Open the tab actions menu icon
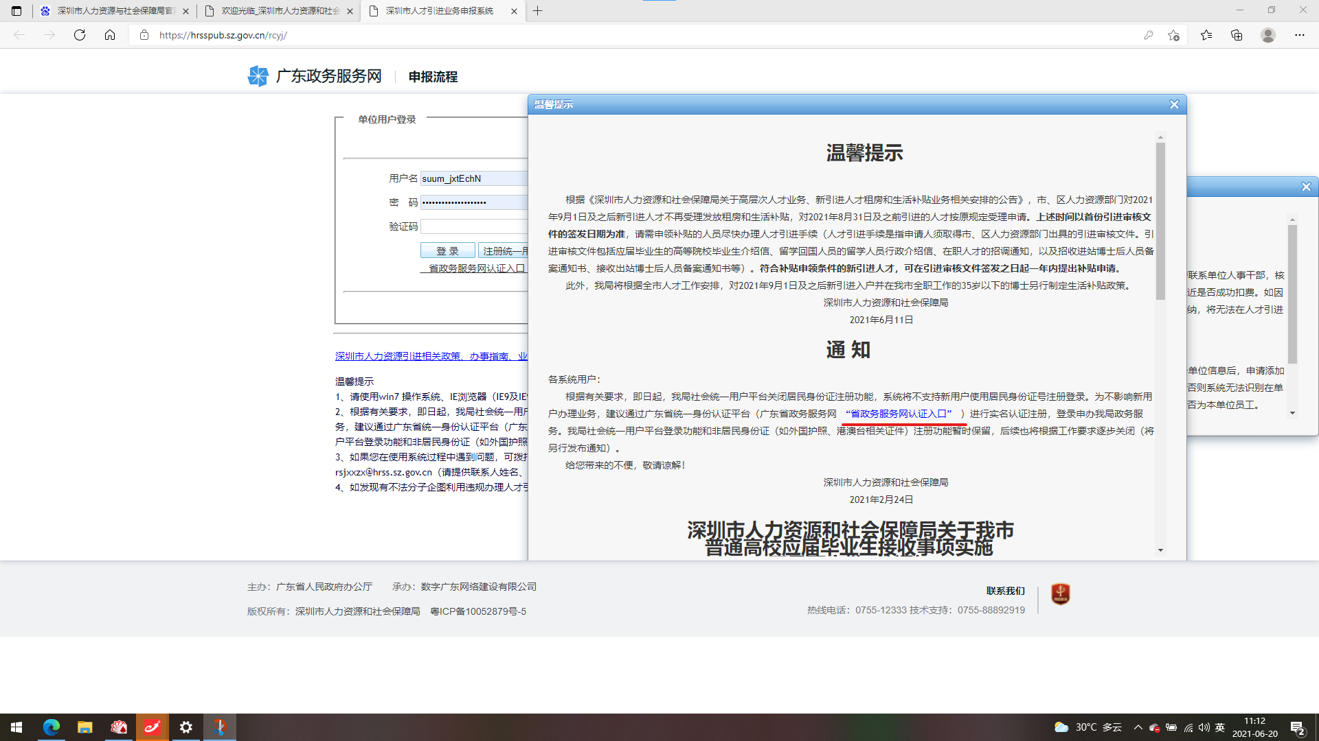The width and height of the screenshot is (1319, 741). [16, 11]
